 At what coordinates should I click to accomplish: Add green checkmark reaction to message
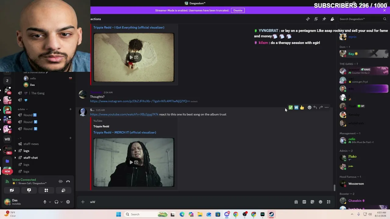tap(290, 107)
